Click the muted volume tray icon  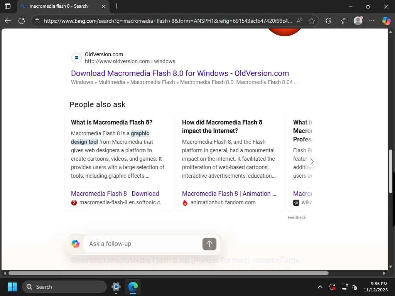coord(354,287)
